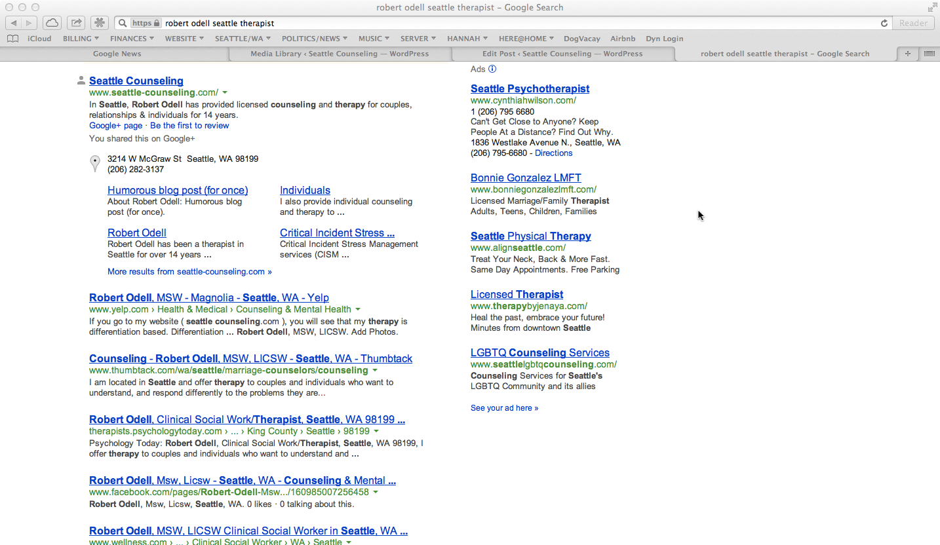Click the extension icon beside the Share button
Viewport: 940px width, 545px height.
pos(100,23)
